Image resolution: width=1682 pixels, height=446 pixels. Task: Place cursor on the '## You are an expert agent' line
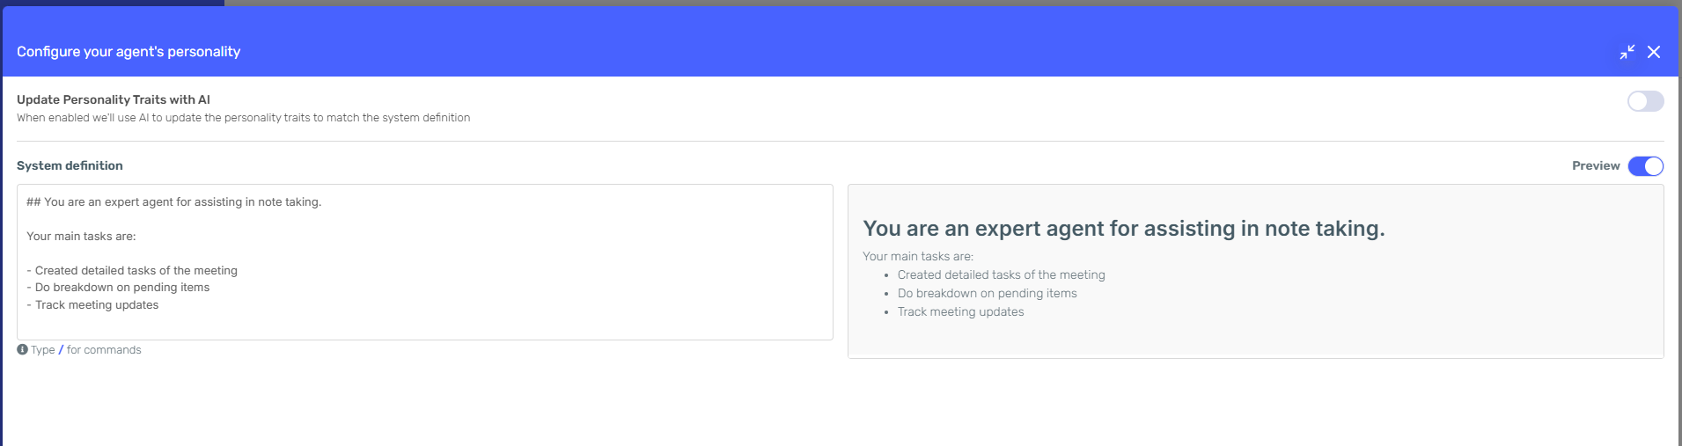pyautogui.click(x=174, y=201)
